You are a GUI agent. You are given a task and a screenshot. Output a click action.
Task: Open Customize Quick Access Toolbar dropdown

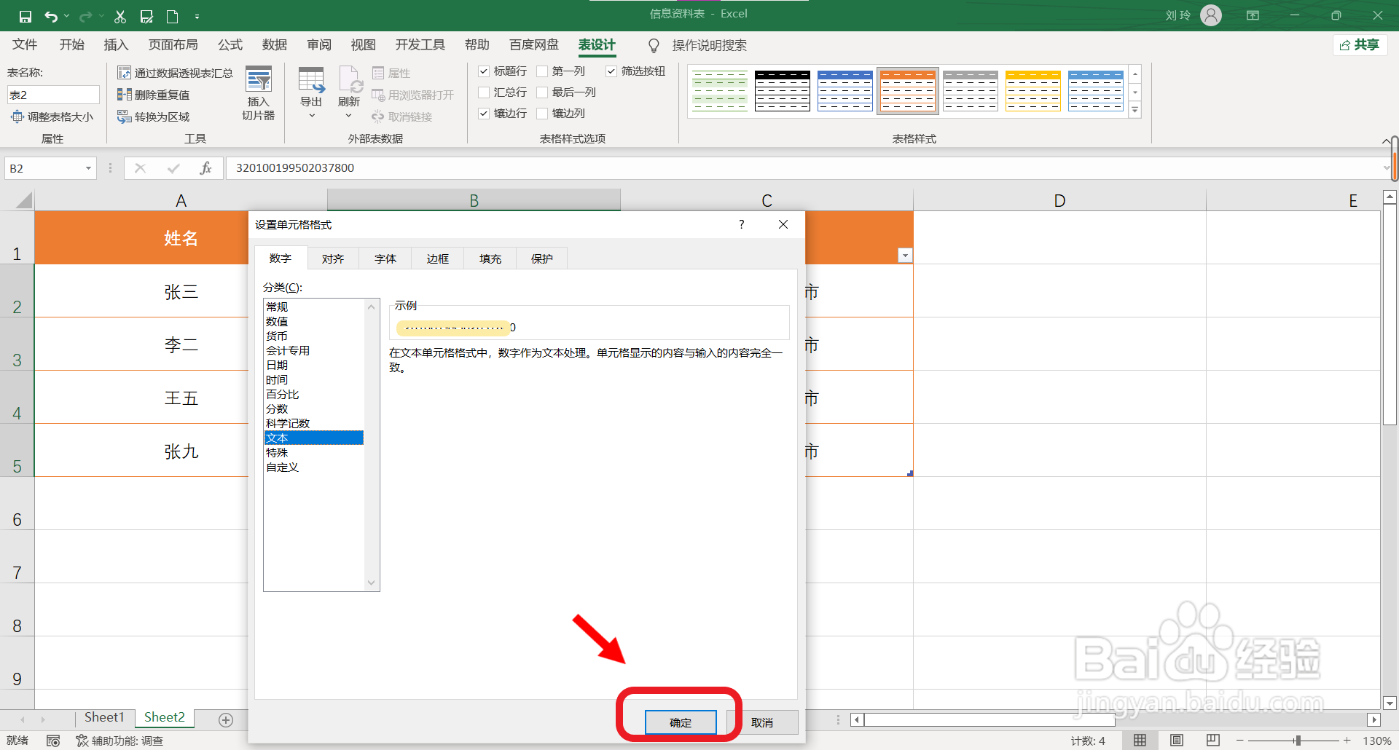coord(197,16)
